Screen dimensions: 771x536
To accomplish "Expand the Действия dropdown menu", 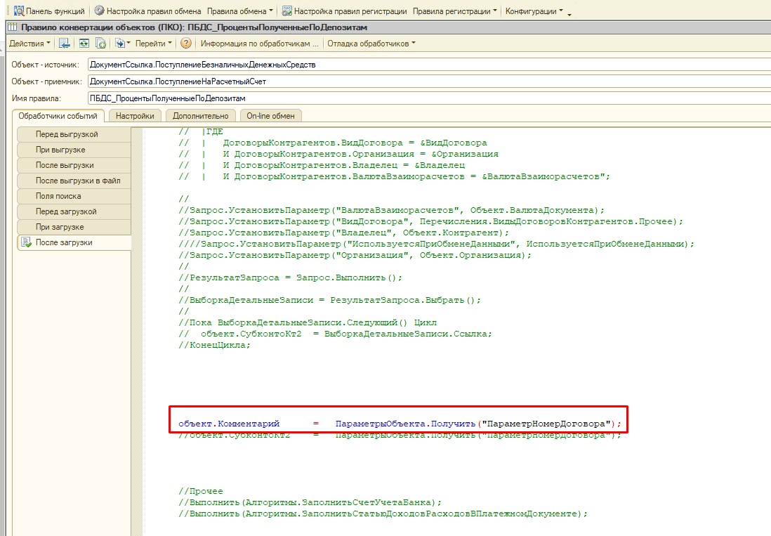I will tap(29, 44).
